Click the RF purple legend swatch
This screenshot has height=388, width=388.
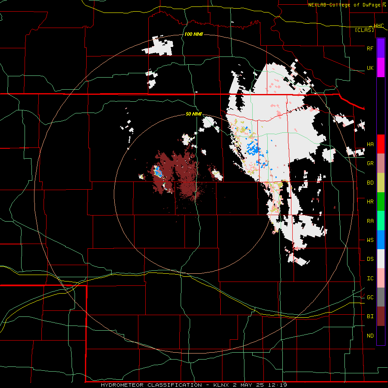click(381, 48)
